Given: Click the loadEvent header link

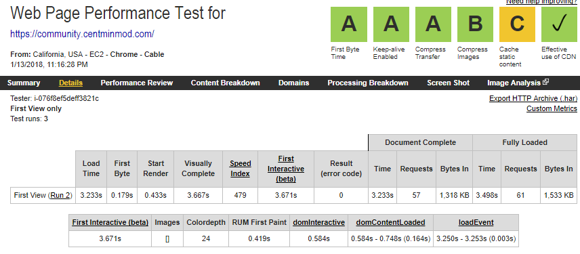Looking at the screenshot, I should pos(476,223).
